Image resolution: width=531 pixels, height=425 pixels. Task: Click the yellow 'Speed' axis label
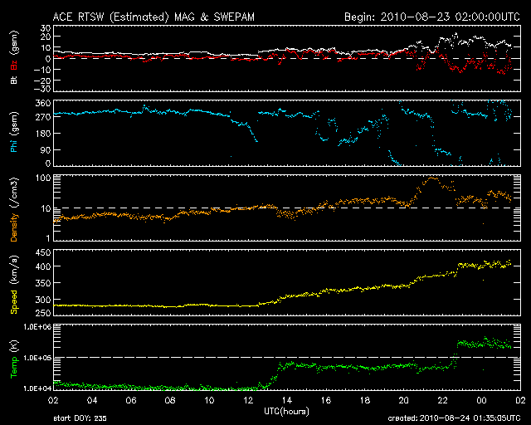[x=14, y=302]
